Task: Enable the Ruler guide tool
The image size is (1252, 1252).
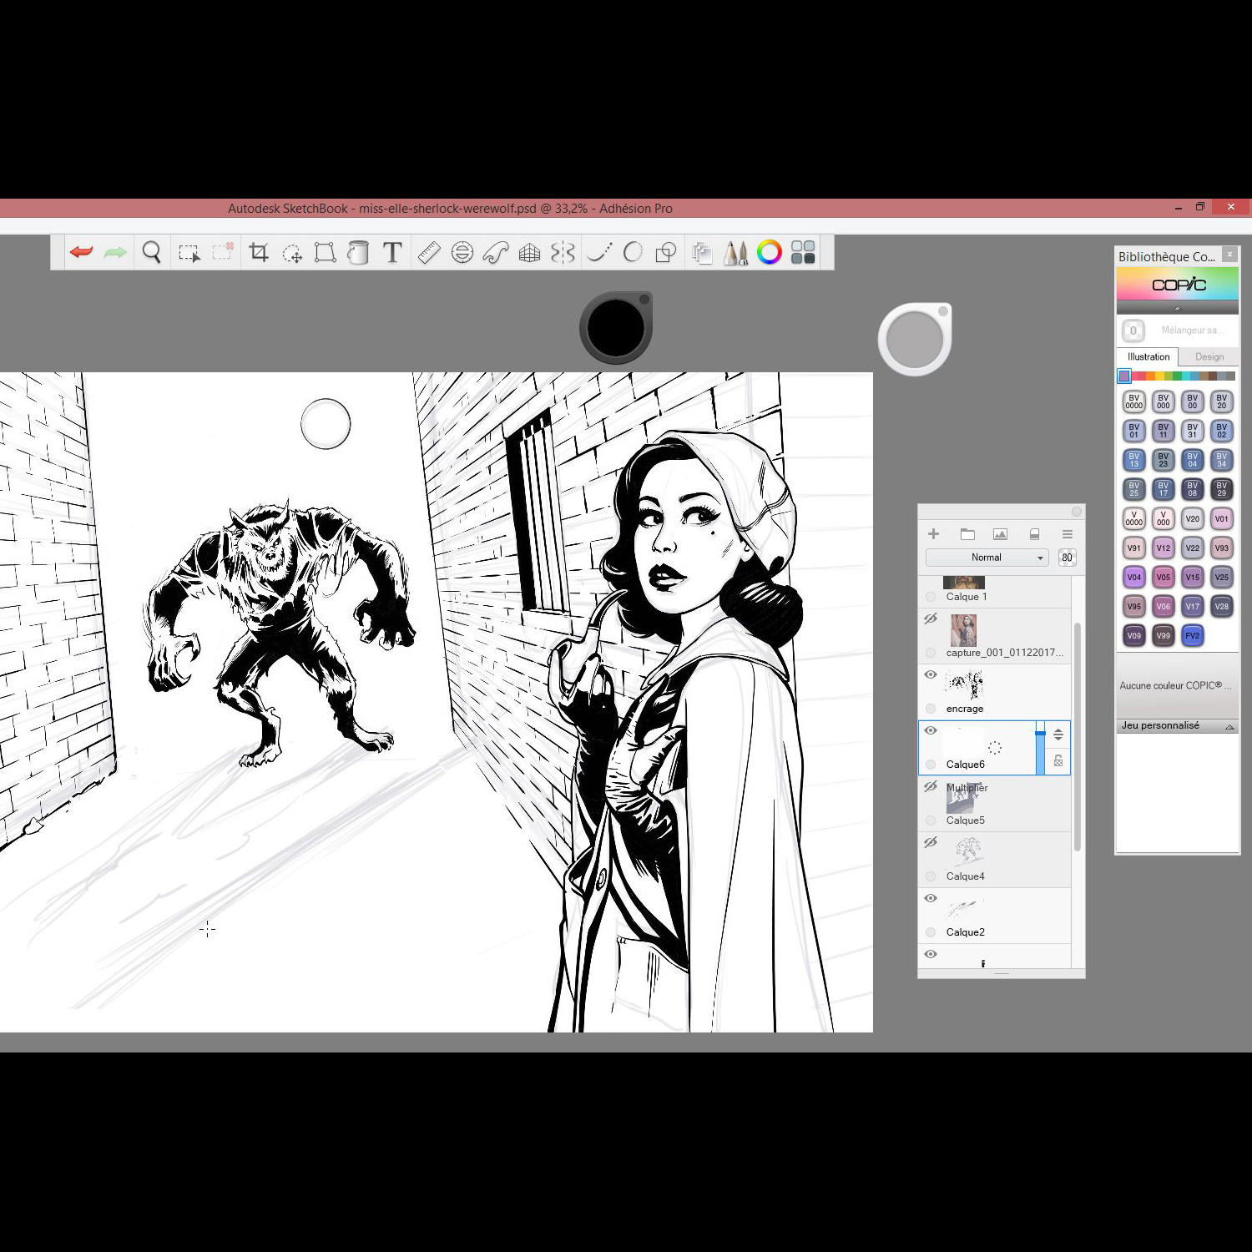Action: coord(429,252)
